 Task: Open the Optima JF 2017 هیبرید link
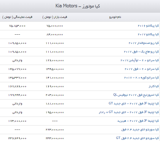(138, 121)
